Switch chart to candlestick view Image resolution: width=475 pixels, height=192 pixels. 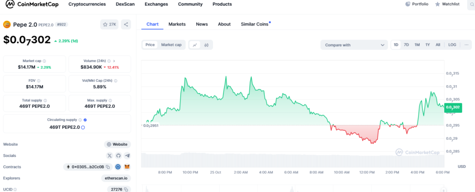(x=206, y=45)
